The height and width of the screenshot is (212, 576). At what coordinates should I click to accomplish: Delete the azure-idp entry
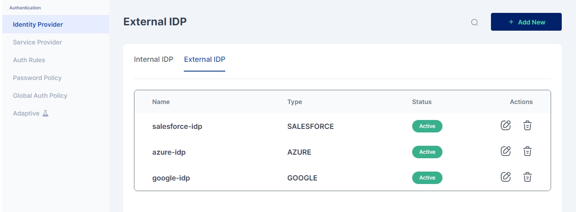(x=527, y=151)
